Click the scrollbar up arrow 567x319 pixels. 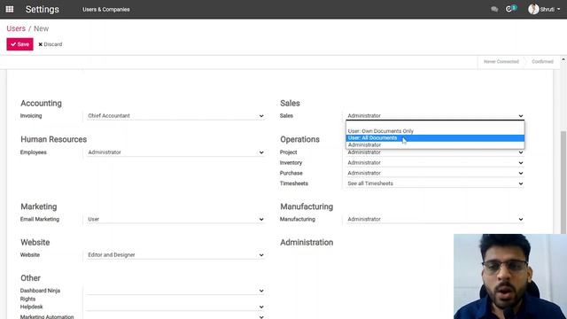click(563, 59)
